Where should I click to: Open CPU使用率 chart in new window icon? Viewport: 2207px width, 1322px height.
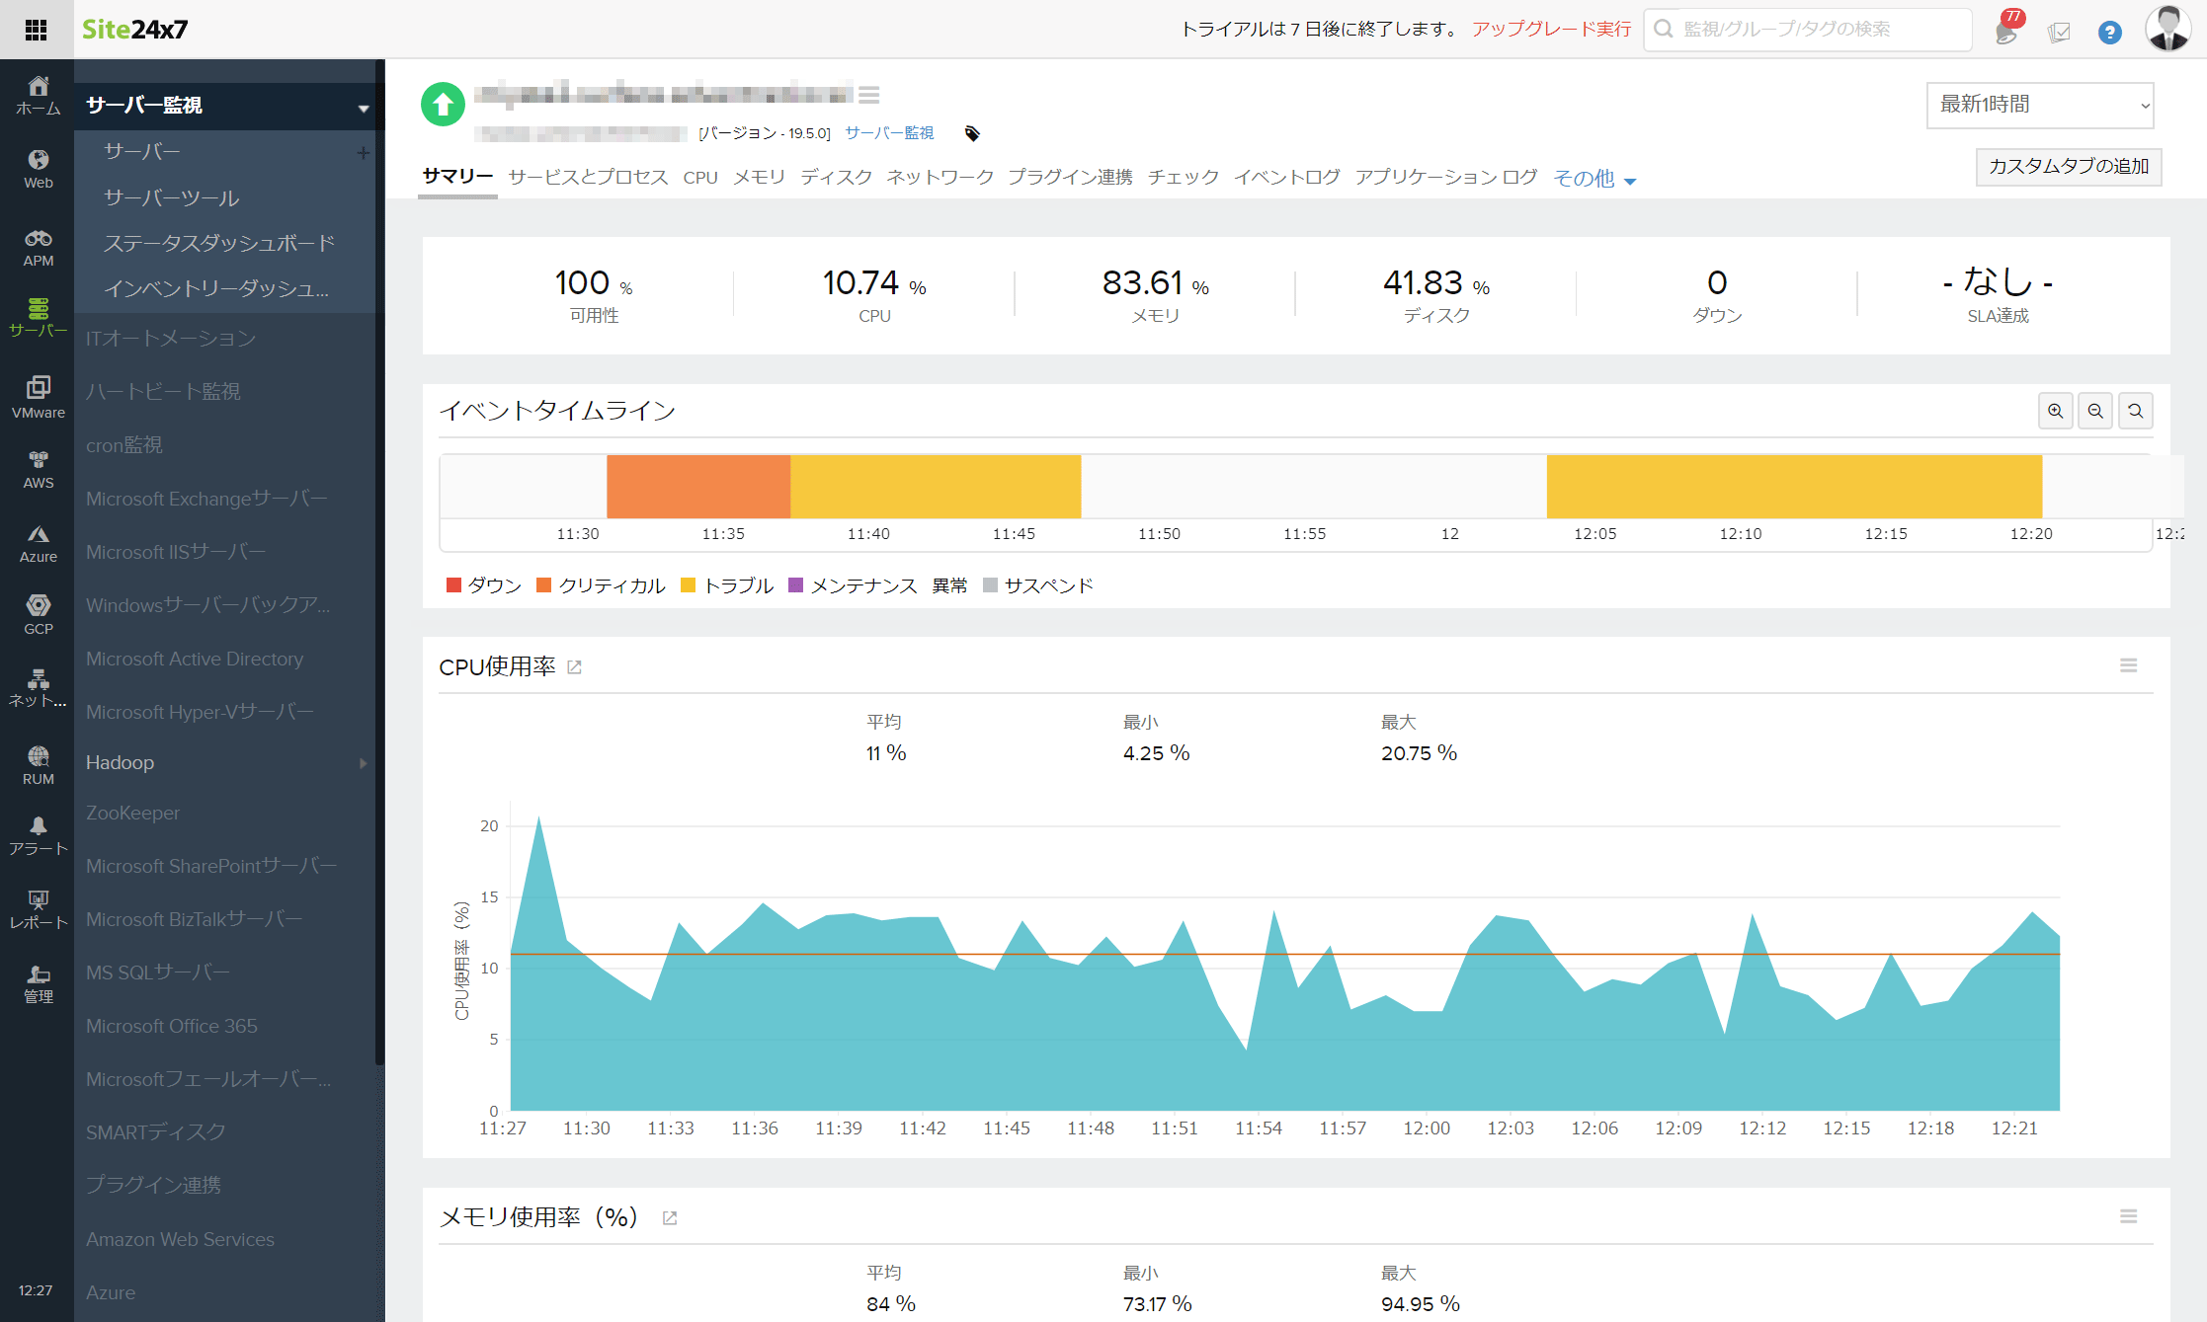pos(574,667)
